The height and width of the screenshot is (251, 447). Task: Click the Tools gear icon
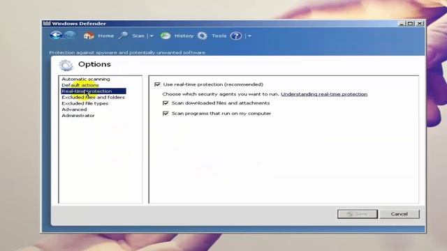pyautogui.click(x=202, y=36)
